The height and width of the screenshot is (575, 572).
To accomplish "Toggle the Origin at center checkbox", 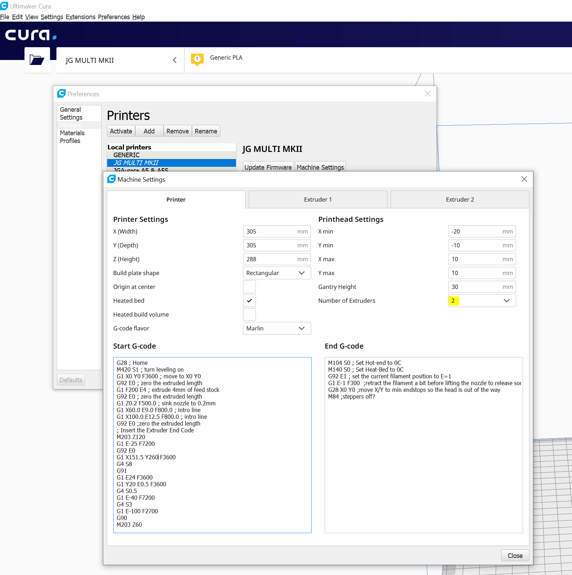I will (249, 287).
